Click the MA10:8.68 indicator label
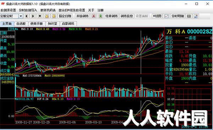Viewport: 213px width, 130px height. (x=43, y=29)
